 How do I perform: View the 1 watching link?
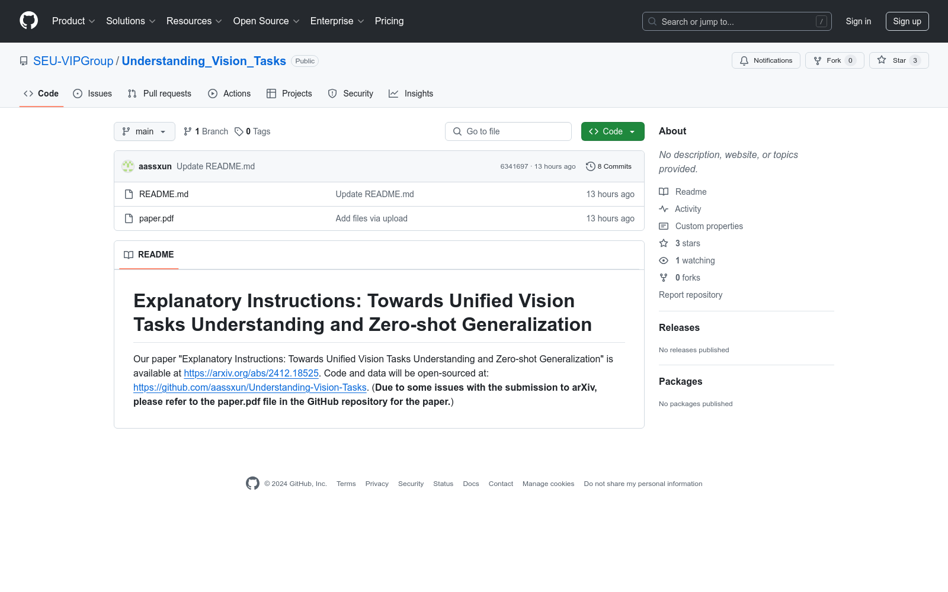click(x=687, y=260)
